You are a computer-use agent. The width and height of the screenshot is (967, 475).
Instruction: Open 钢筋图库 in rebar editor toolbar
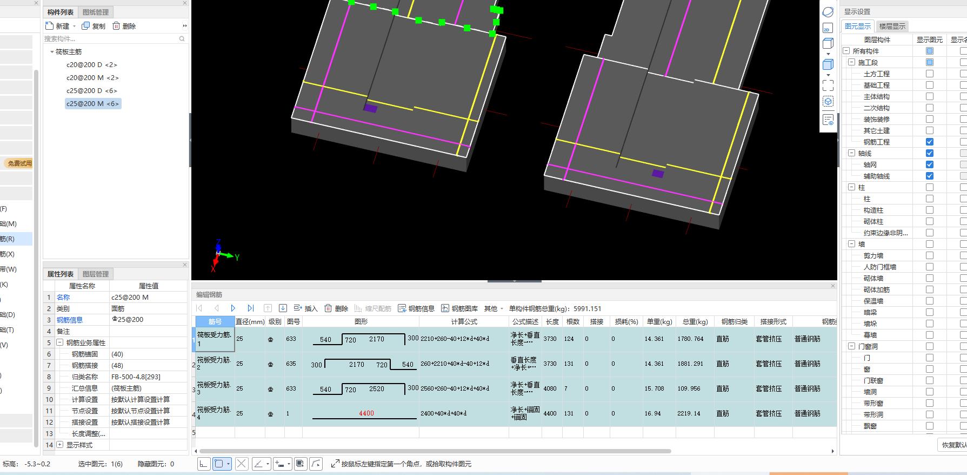click(x=459, y=308)
